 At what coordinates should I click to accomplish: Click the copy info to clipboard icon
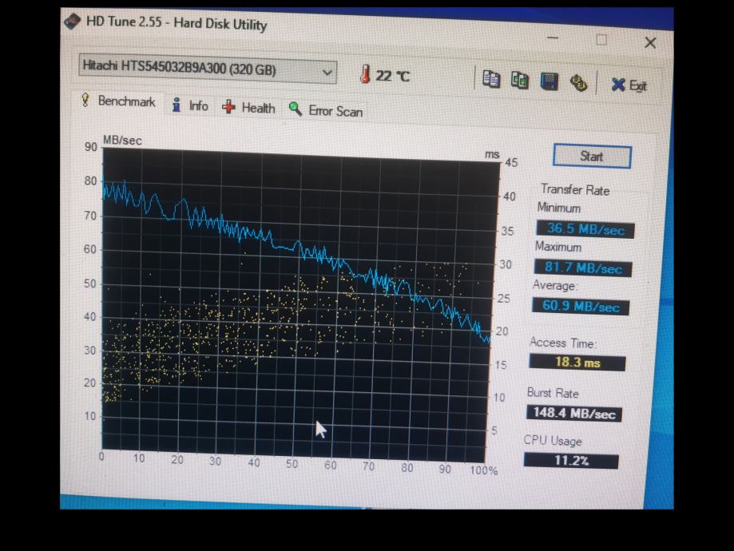click(x=491, y=79)
